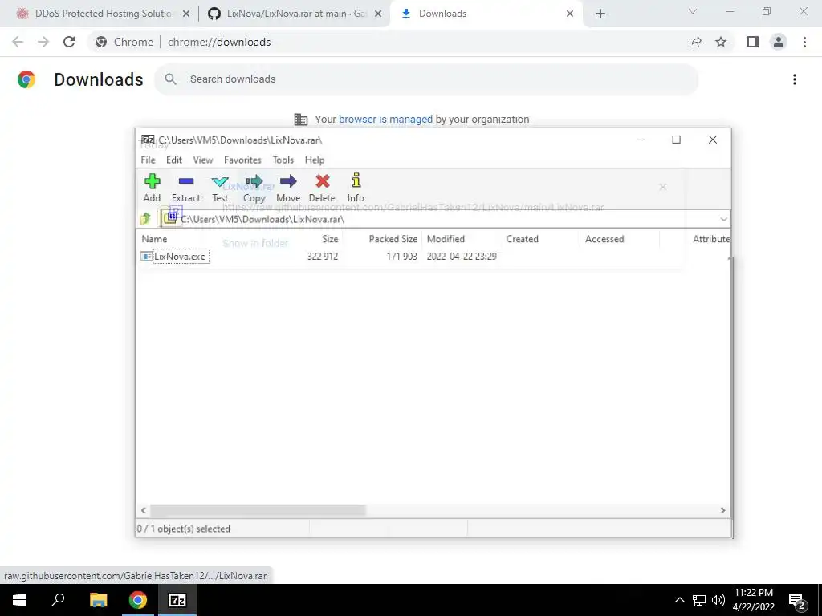This screenshot has height=616, width=822.
Task: Open the taskbar clock and date
Action: (753, 600)
